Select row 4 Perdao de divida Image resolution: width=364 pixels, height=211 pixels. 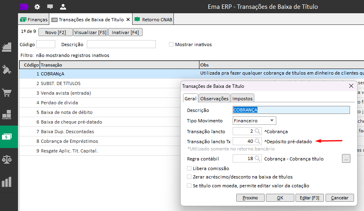100,103
